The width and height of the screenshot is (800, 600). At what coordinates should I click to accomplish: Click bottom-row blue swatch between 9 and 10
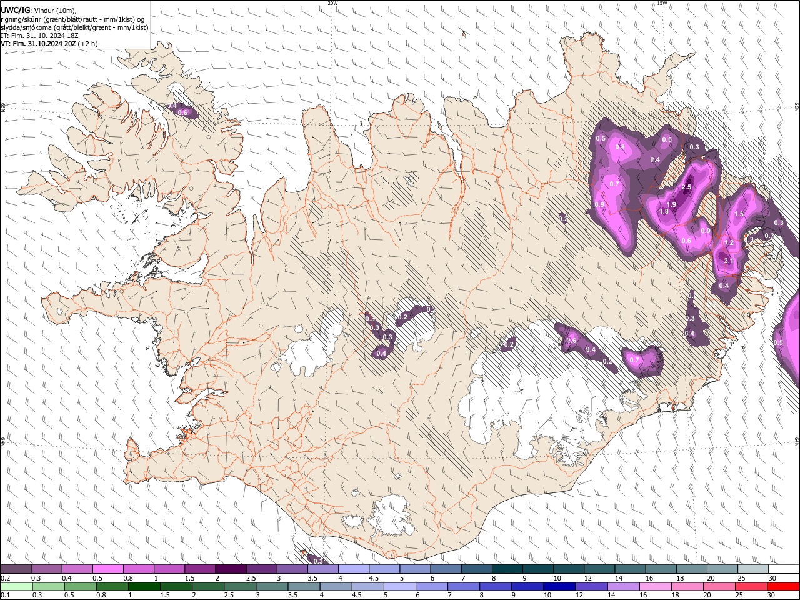tap(528, 586)
